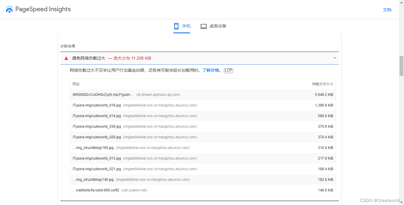Click the LCP tag label
The width and height of the screenshot is (404, 205).
229,70
